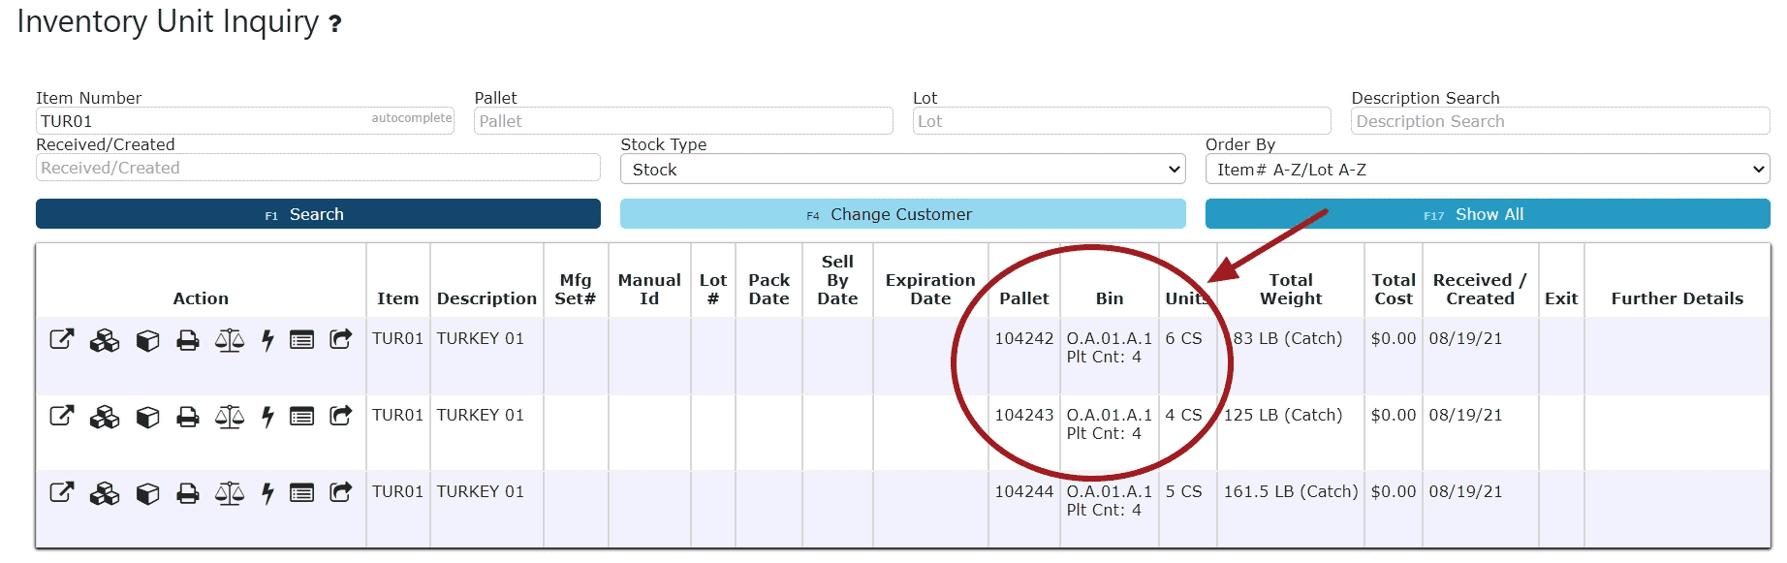
Task: Click inside the Lot input field
Action: click(1122, 121)
